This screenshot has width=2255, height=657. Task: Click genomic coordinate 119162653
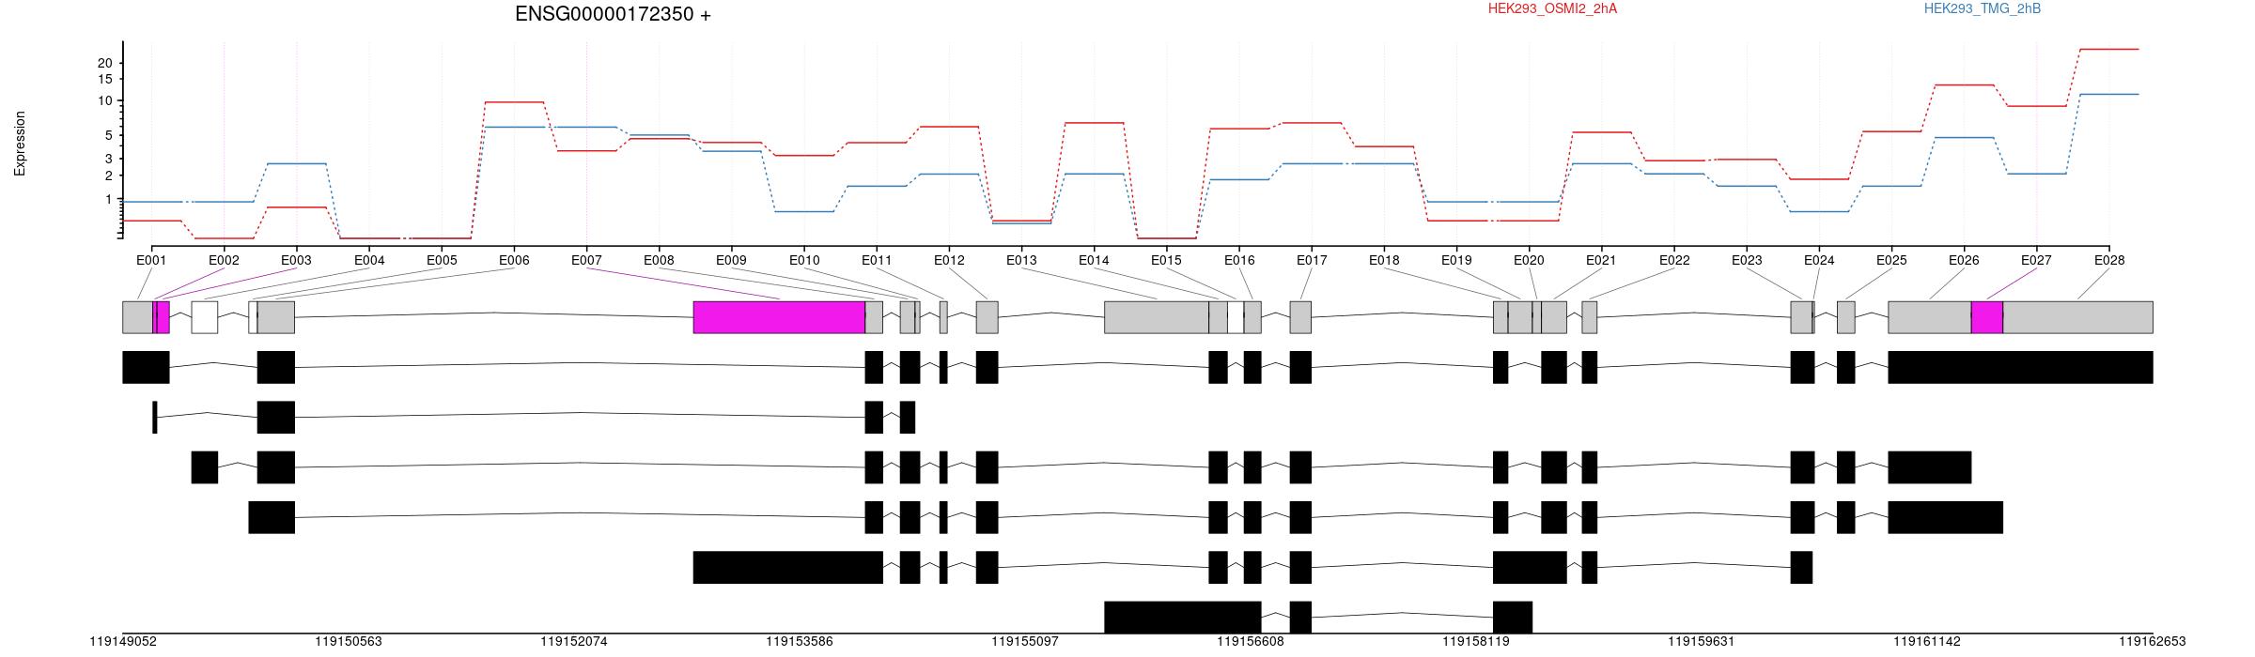point(2153,642)
